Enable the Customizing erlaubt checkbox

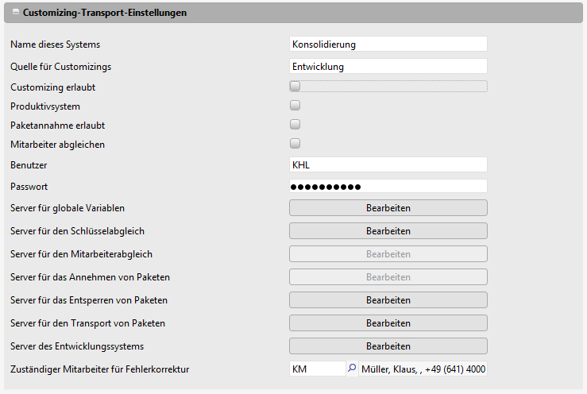point(295,87)
